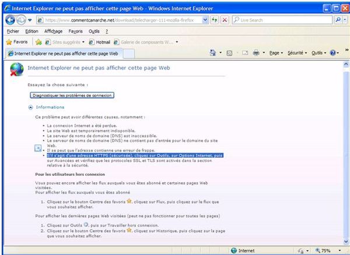Open the Fichier menu

coord(13,31)
